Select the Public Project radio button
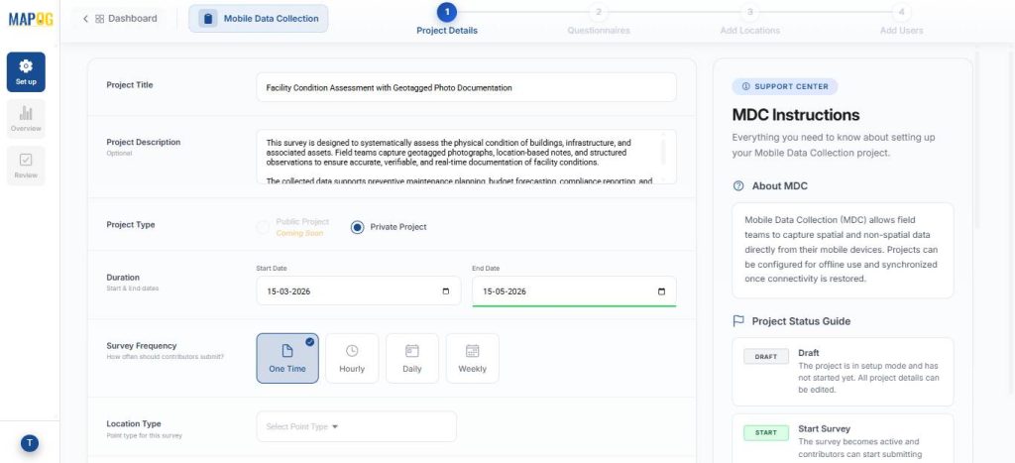Screen dimensions: 1015x463 tap(263, 227)
